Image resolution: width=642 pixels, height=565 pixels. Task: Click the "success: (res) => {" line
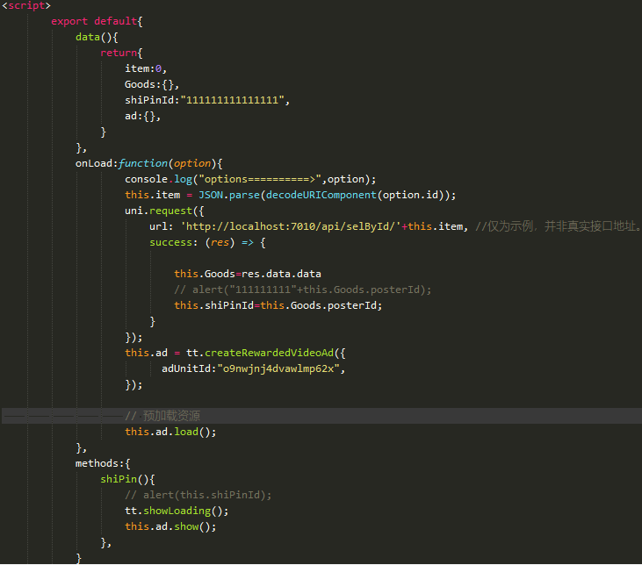(x=207, y=243)
